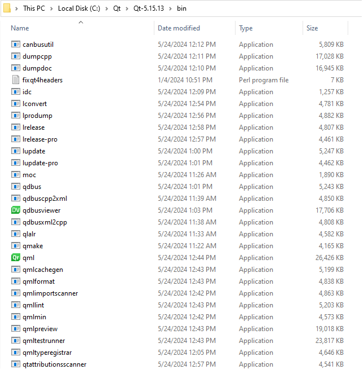The image size is (364, 374).
Task: Sort files by Name column header
Action: click(x=20, y=28)
